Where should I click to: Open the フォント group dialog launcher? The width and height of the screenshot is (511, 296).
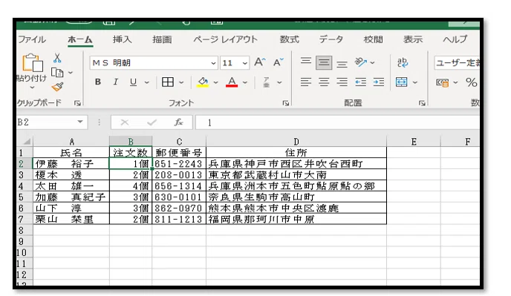[286, 103]
